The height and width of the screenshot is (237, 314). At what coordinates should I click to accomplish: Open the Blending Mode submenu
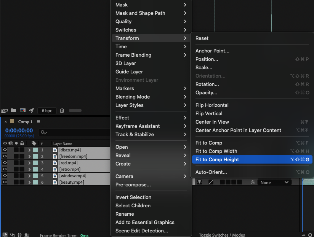pos(151,97)
